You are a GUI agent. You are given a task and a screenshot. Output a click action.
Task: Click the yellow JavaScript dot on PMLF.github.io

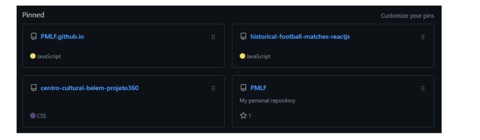coord(33,56)
